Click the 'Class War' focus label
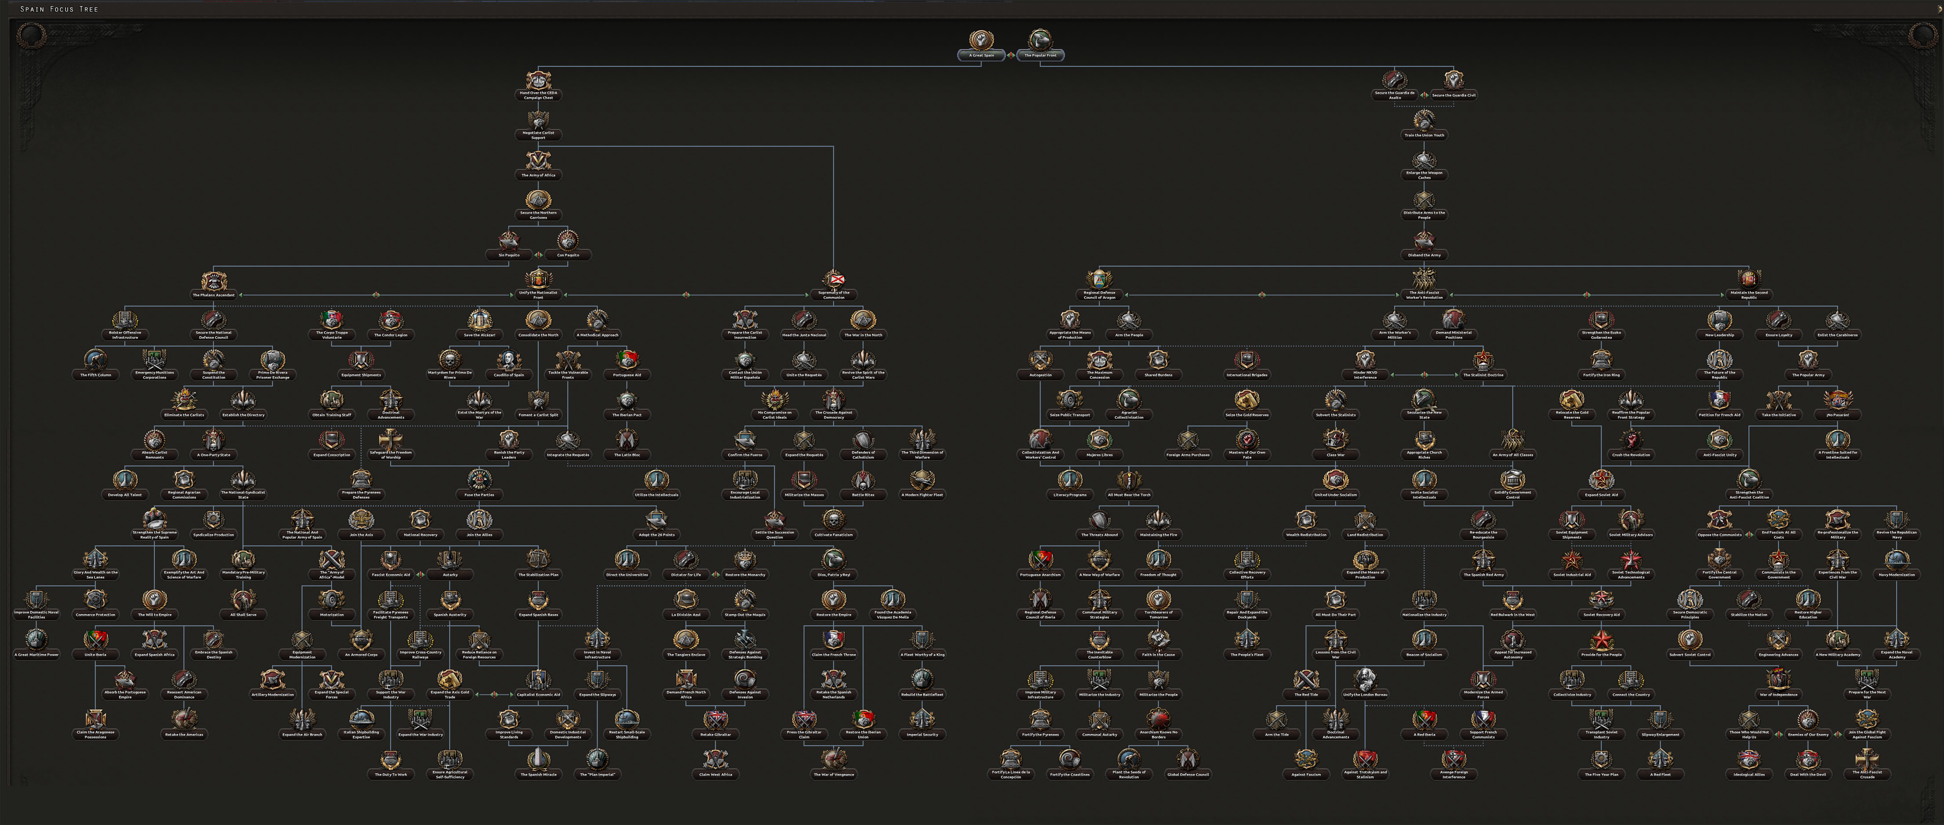Image resolution: width=1944 pixels, height=825 pixels. coord(1335,455)
